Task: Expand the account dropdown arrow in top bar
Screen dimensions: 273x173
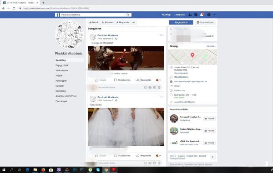Action: click(x=214, y=15)
